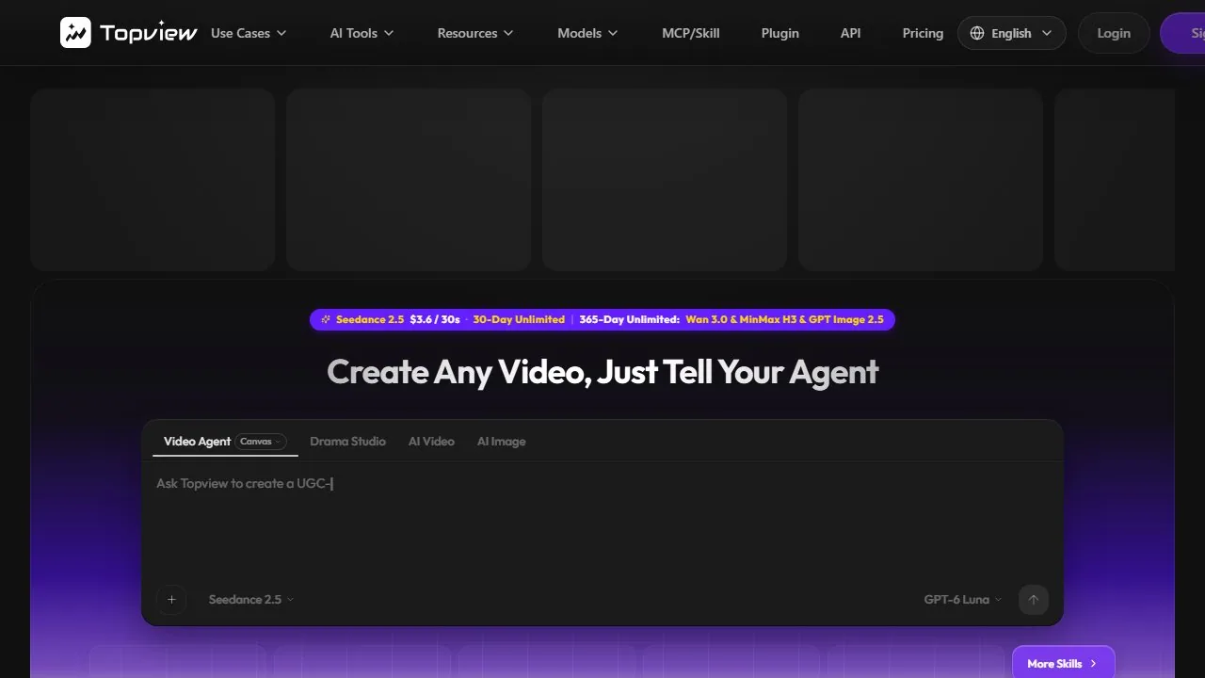1205x678 pixels.
Task: Click the globe language icon
Action: pos(977,33)
